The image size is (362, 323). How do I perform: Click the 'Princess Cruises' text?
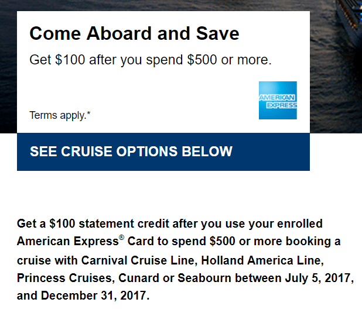[x=66, y=278]
